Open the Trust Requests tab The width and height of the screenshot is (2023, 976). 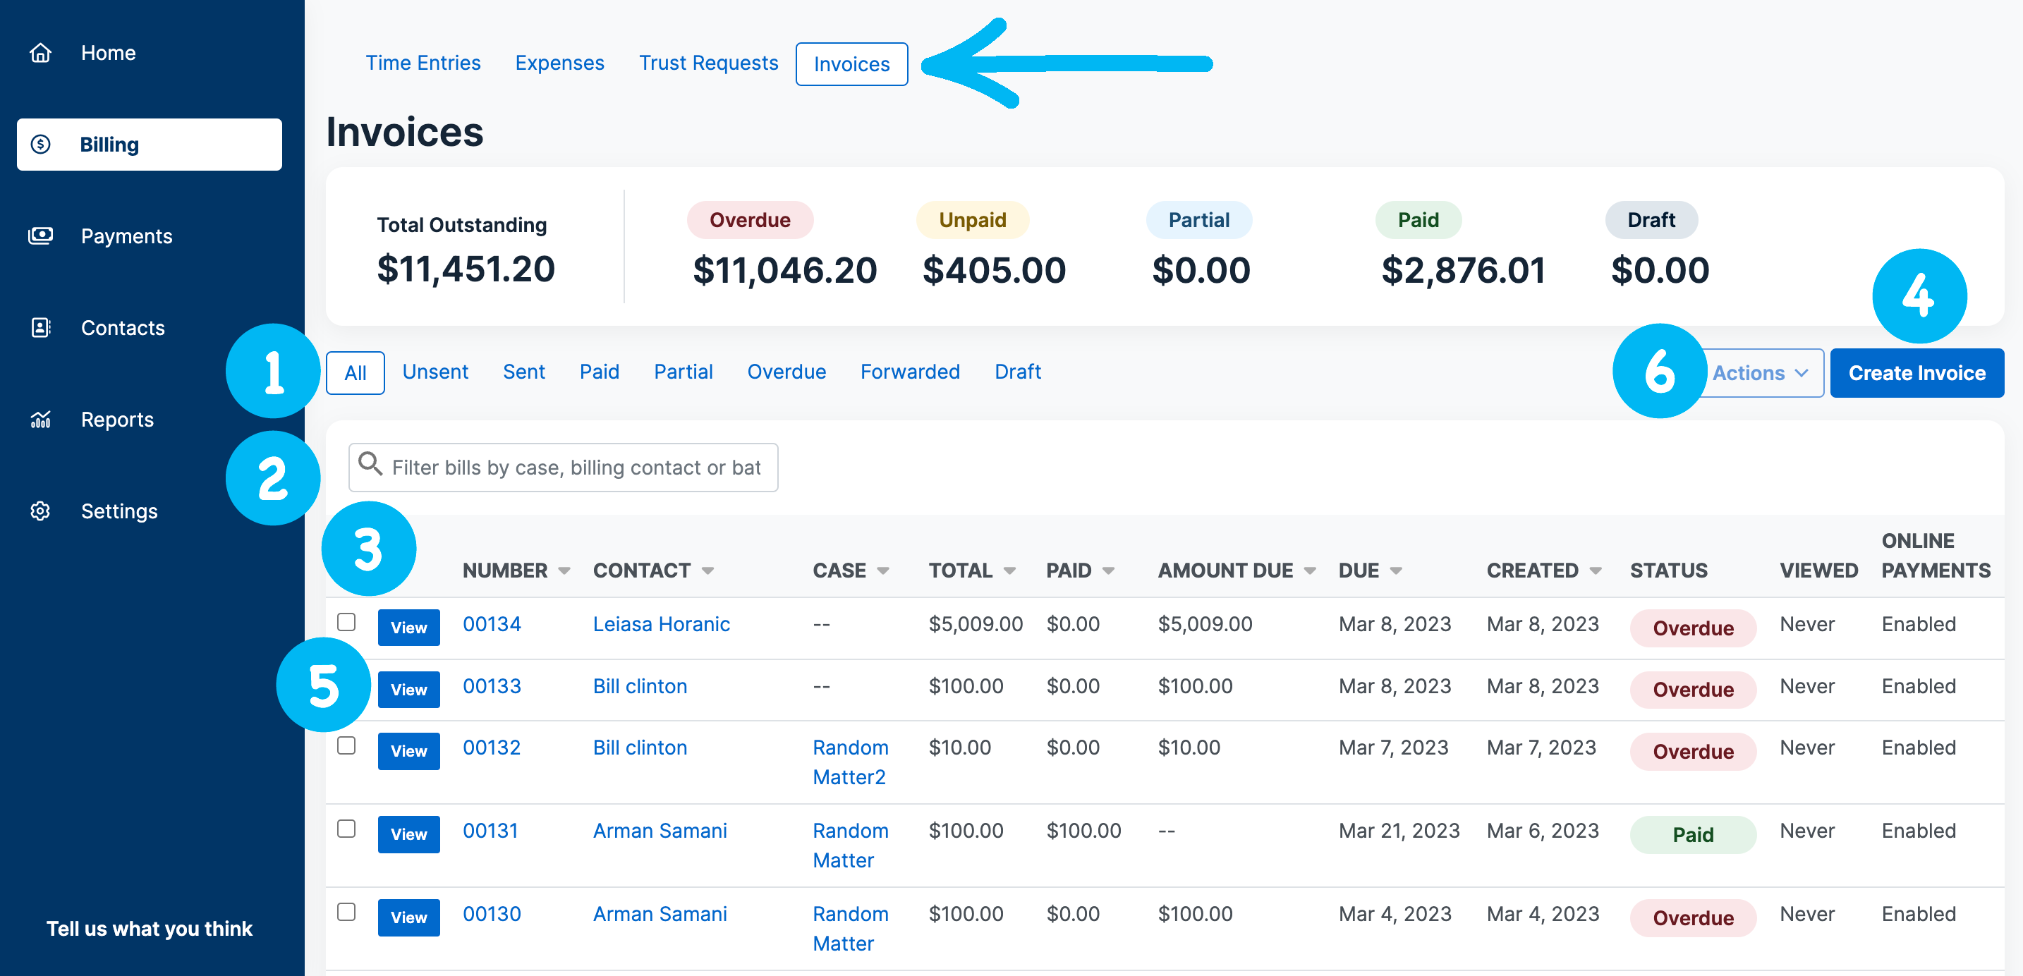pos(707,63)
